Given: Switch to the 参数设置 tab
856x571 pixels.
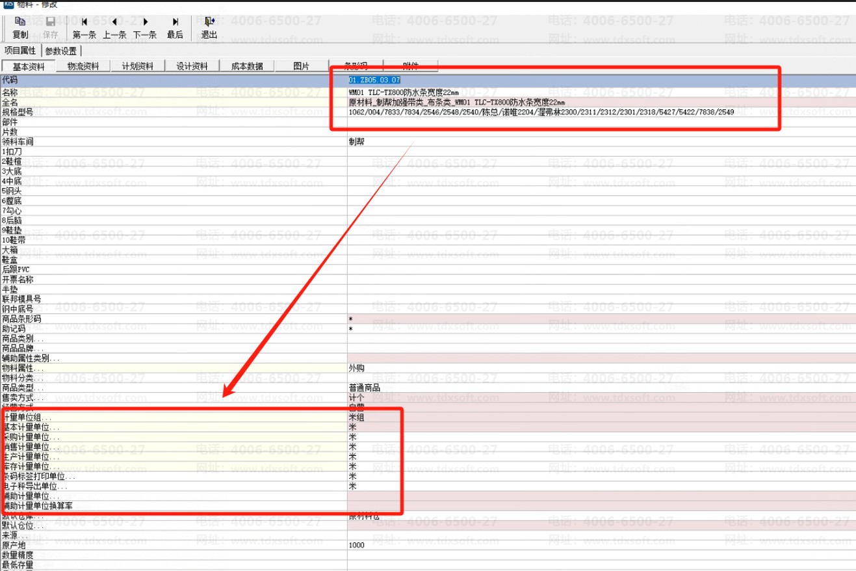Looking at the screenshot, I should pyautogui.click(x=61, y=51).
